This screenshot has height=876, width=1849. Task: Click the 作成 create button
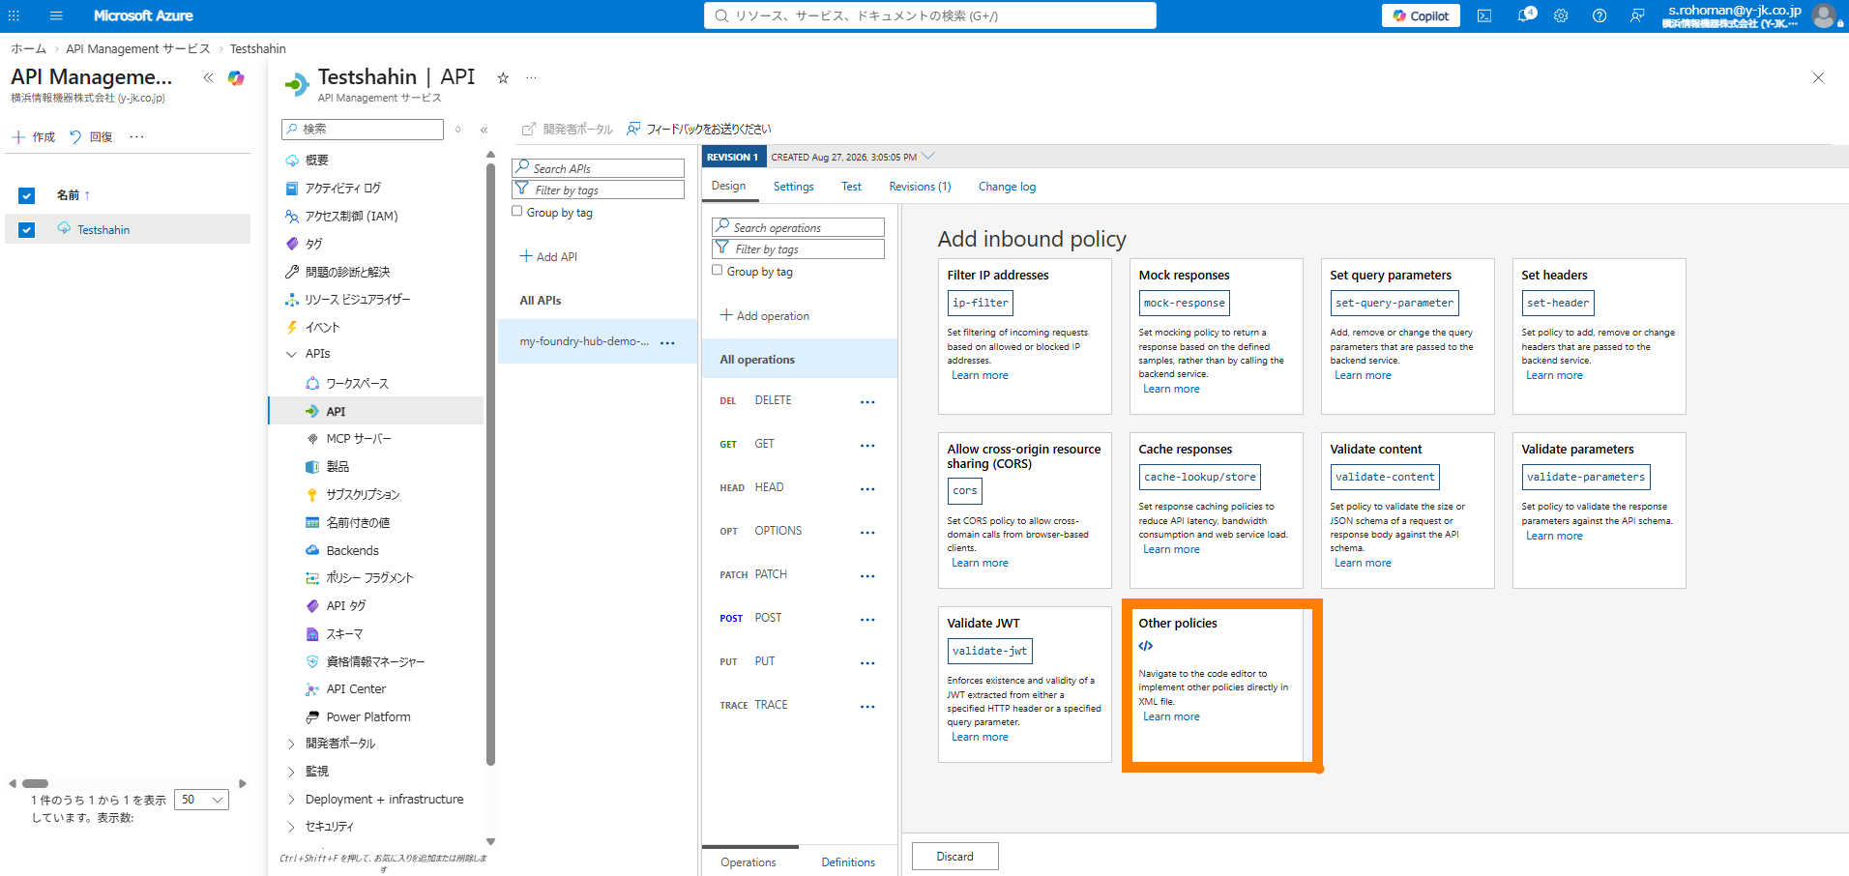coord(34,137)
